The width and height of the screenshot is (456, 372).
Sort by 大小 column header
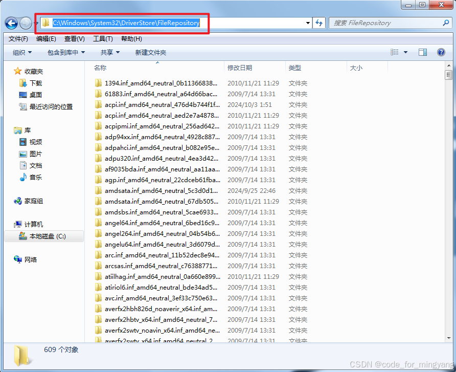tap(356, 68)
